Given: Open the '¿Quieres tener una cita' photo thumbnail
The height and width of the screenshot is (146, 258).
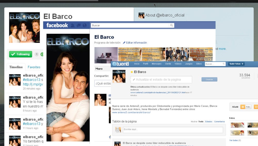Looking at the screenshot, I should 201,54.
